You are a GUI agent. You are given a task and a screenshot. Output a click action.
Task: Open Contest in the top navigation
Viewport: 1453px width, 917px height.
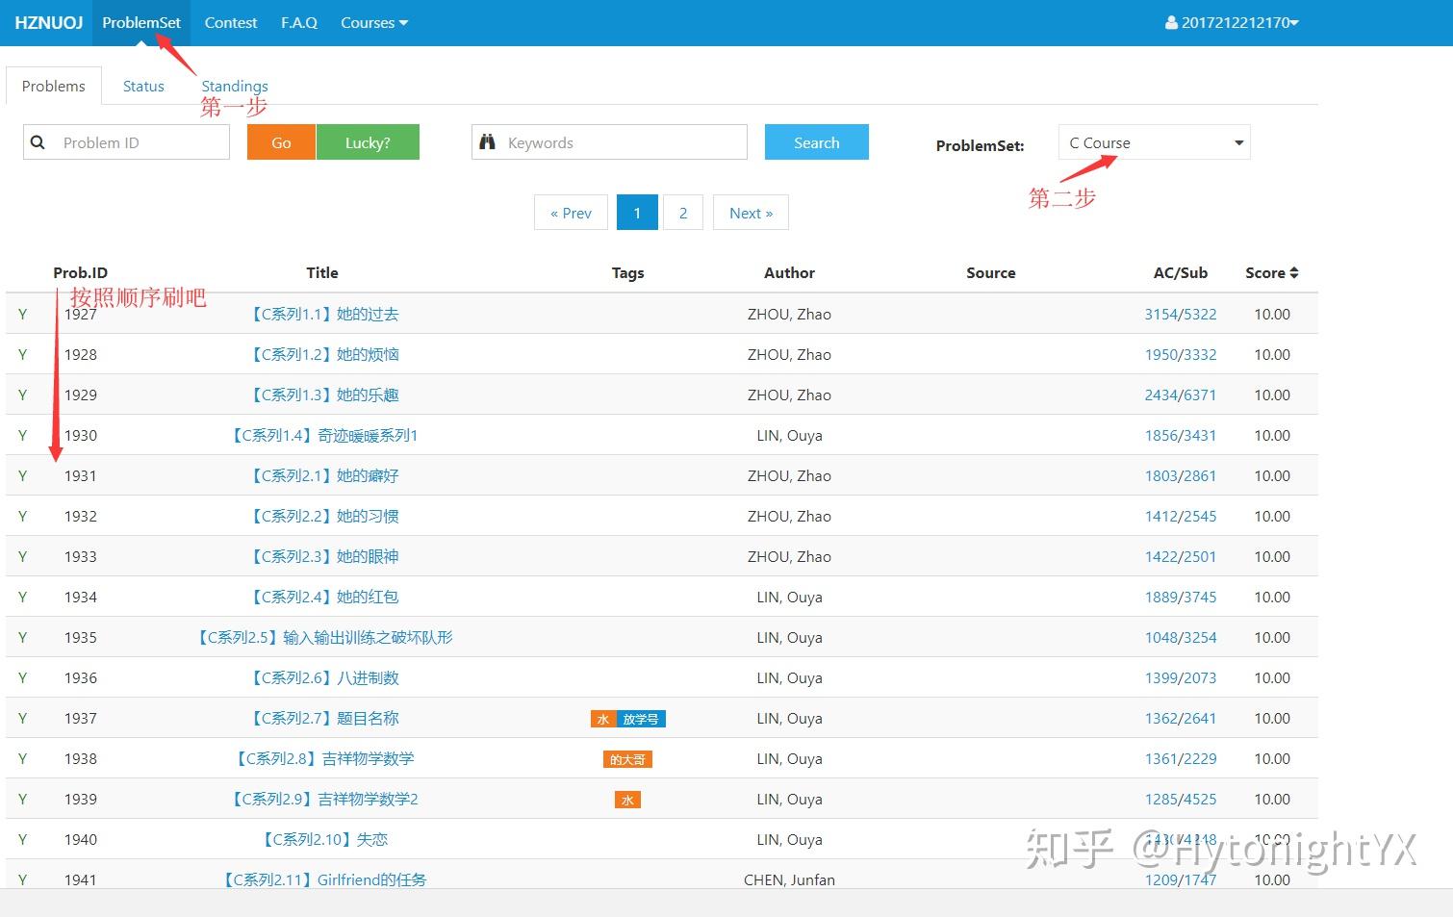tap(231, 23)
